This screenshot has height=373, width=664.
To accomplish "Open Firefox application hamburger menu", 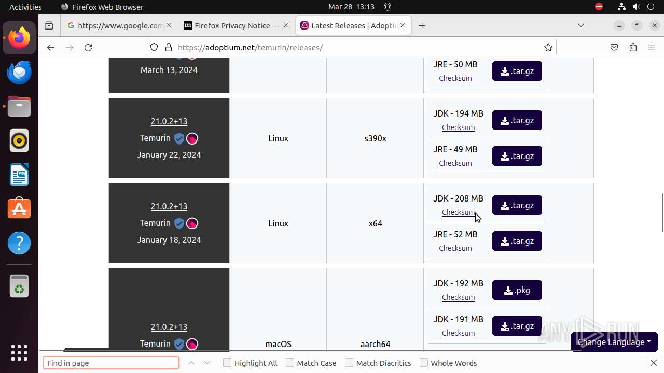I will 652,47.
